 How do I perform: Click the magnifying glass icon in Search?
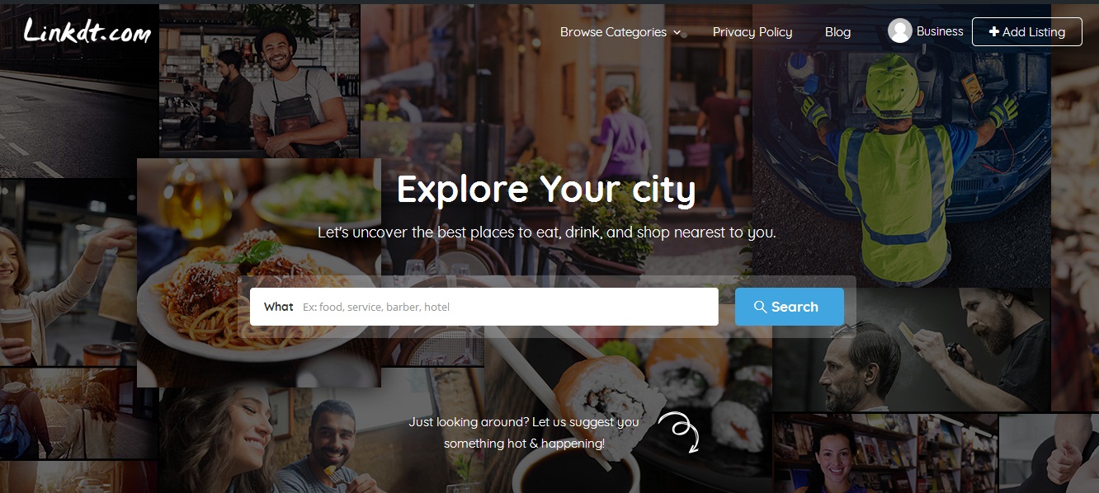[x=761, y=307]
